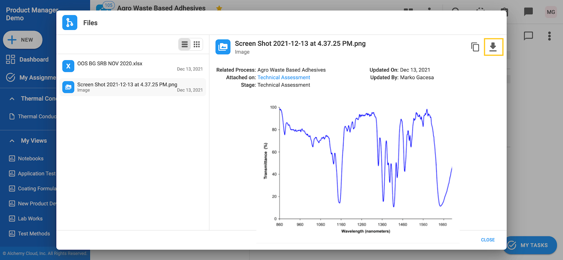Open the Technical Assessment link
This screenshot has width=563, height=260.
point(284,77)
